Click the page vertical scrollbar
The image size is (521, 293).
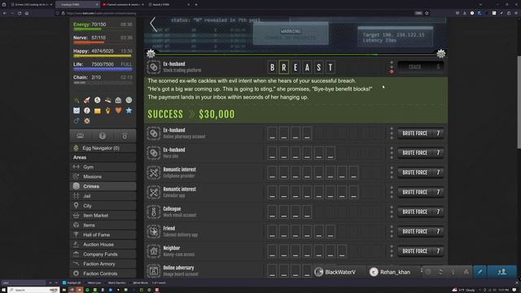tap(519, 103)
